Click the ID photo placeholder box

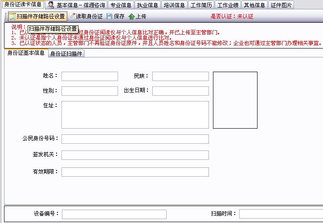click(x=235, y=100)
